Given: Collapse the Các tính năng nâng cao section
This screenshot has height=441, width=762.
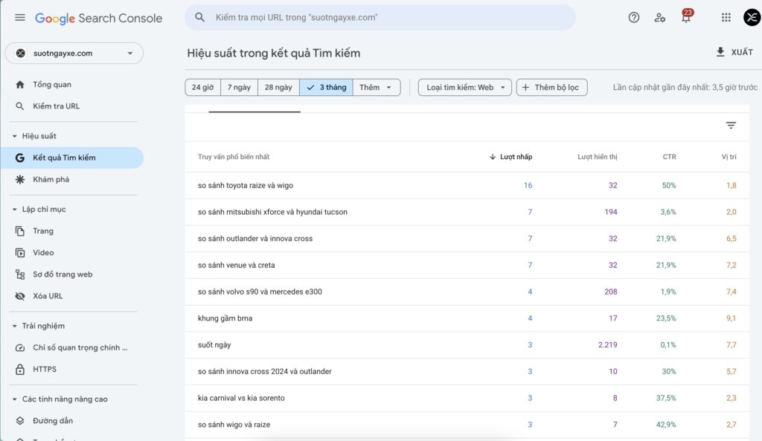Looking at the screenshot, I should point(15,399).
